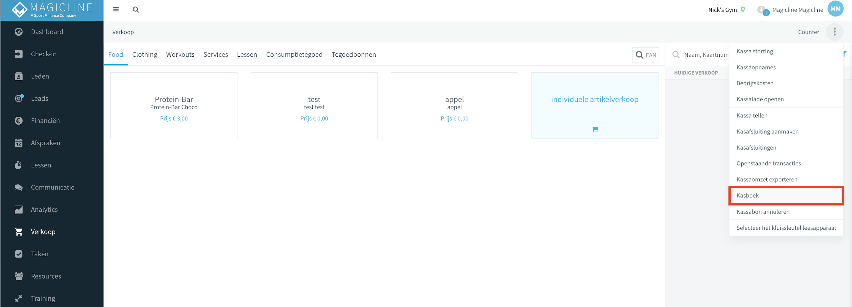Click the green location pin icon
This screenshot has width=852, height=307.
[x=743, y=10]
